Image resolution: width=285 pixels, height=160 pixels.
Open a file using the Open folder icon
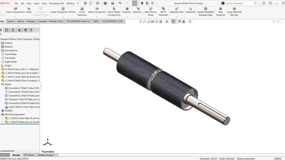pos(98,3)
